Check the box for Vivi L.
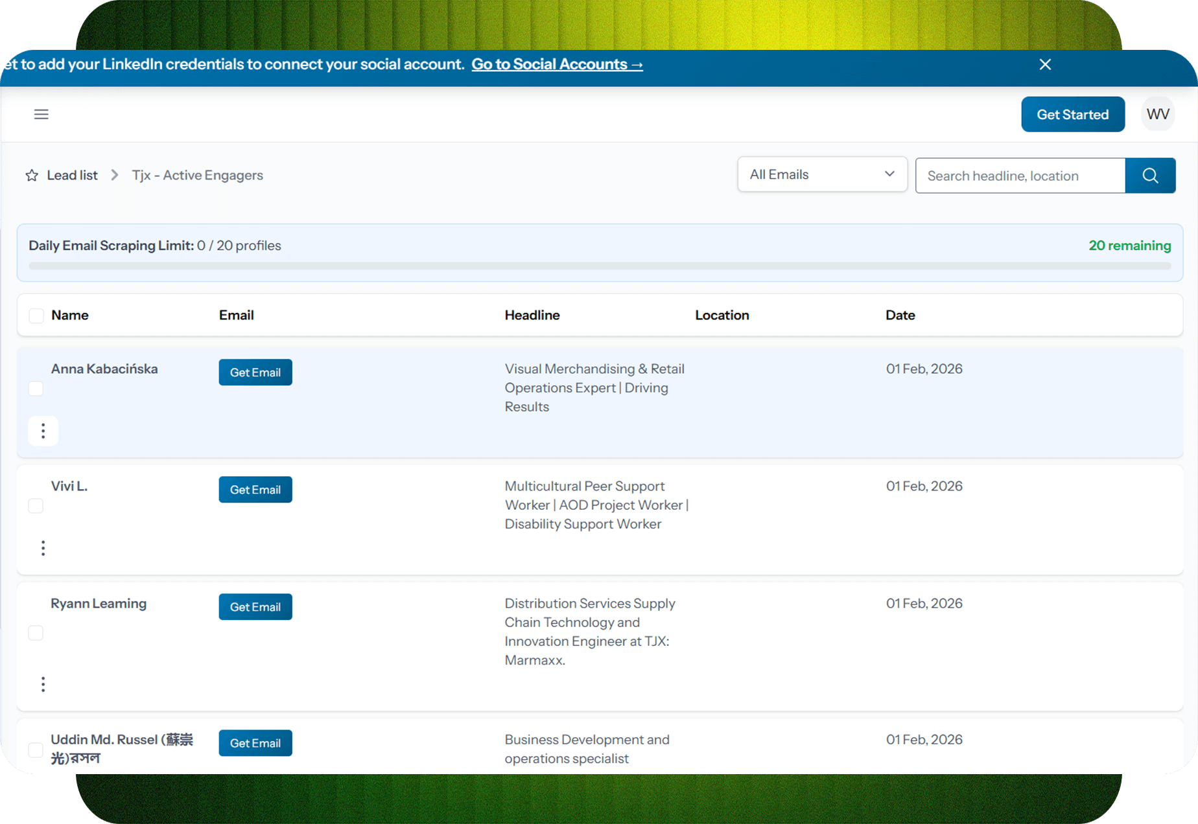This screenshot has width=1198, height=824. [x=36, y=506]
